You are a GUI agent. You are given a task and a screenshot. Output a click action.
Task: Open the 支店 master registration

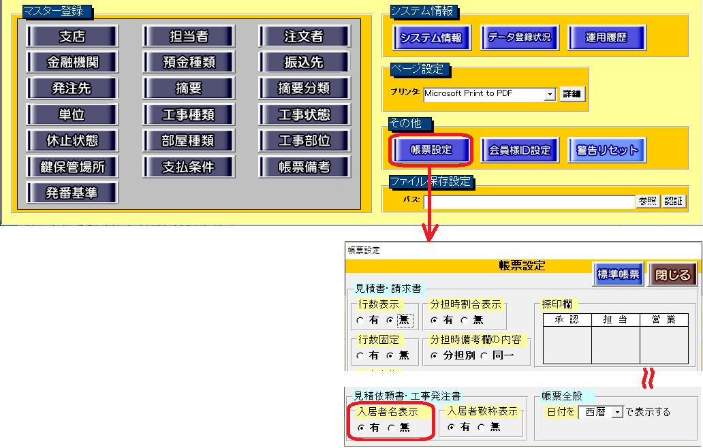(72, 36)
